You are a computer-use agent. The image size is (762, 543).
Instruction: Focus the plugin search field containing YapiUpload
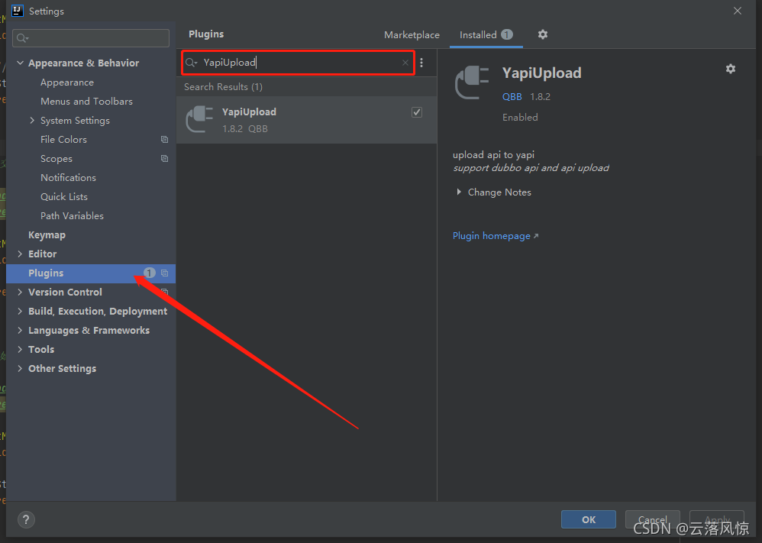click(298, 63)
